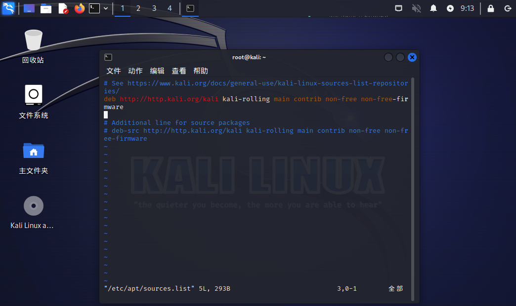Maximize the root@kali terminal window
The height and width of the screenshot is (306, 516).
[x=400, y=57]
